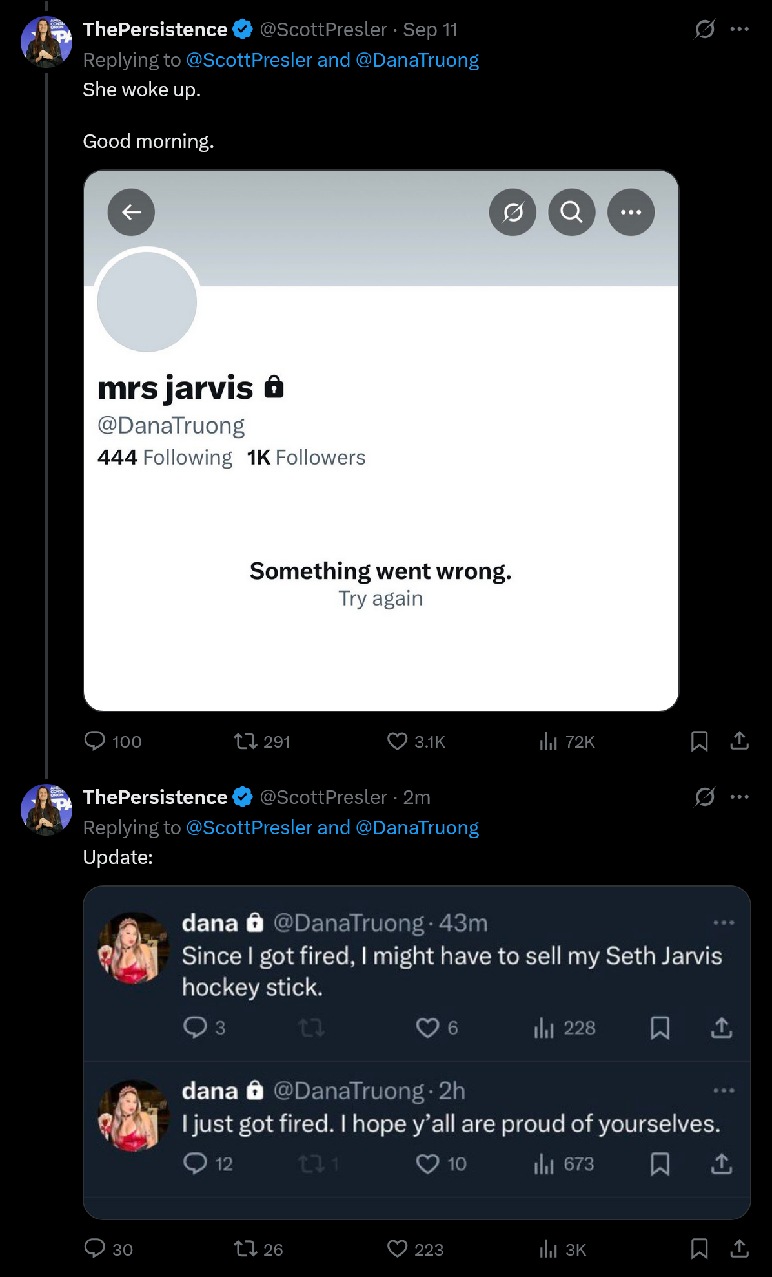Bookmark the 'She woke up' tweet
772x1277 pixels.
(699, 741)
